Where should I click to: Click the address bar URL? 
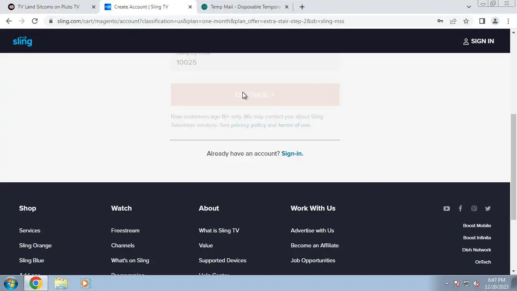click(x=201, y=21)
